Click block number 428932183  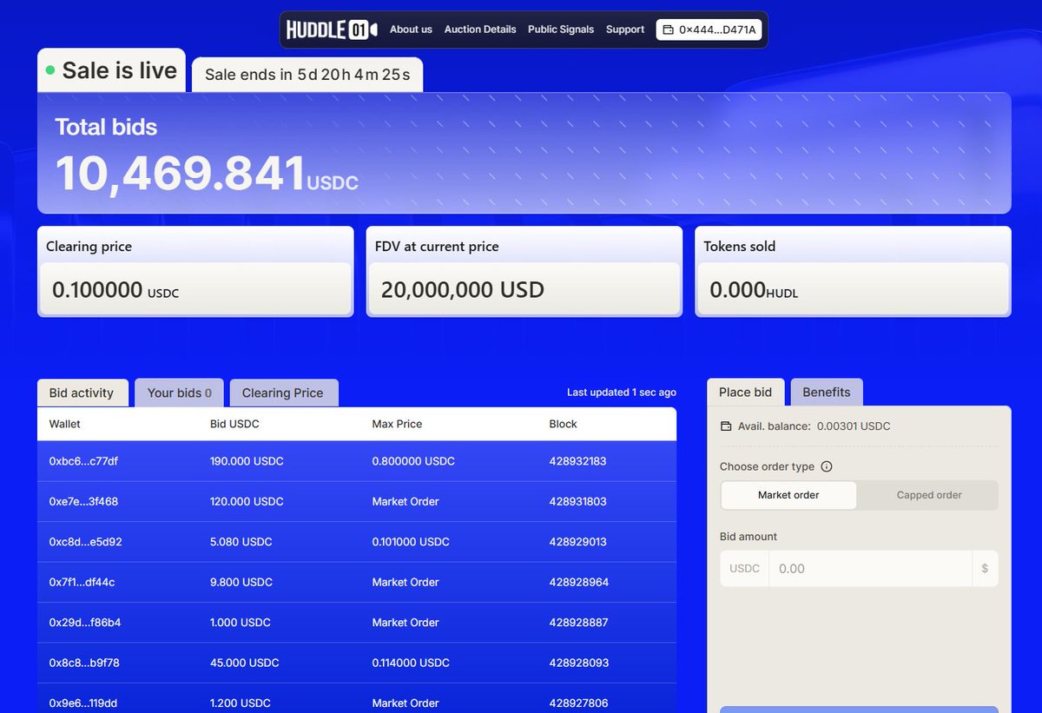coord(579,461)
